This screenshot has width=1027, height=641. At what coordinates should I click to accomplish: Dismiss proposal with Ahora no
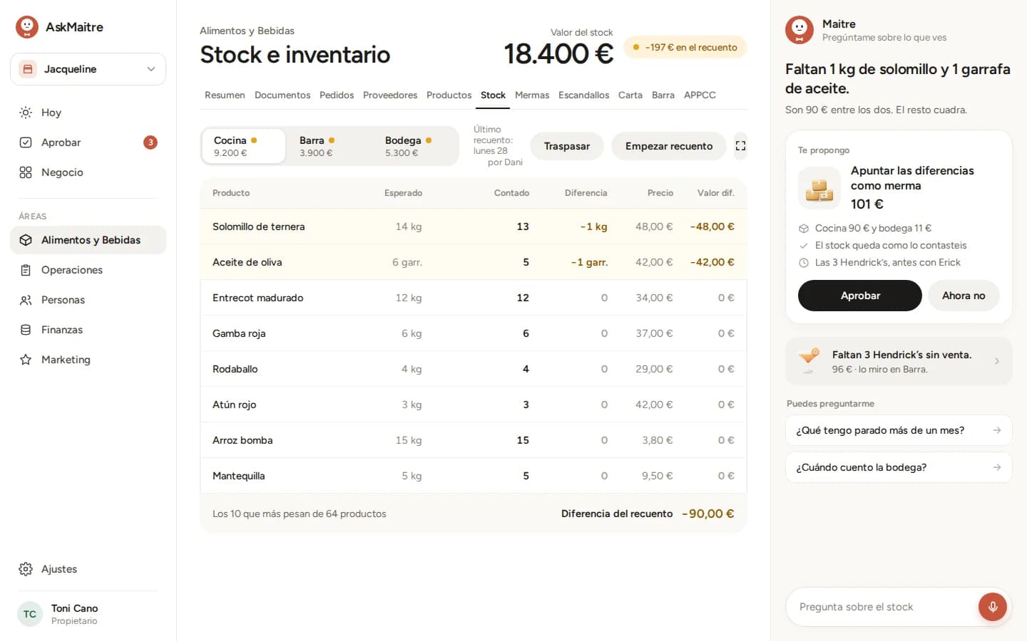point(964,296)
